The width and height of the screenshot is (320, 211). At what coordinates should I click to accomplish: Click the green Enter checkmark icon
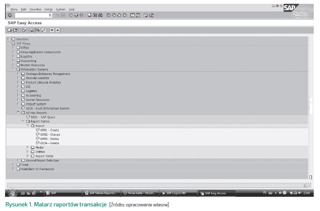click(10, 15)
